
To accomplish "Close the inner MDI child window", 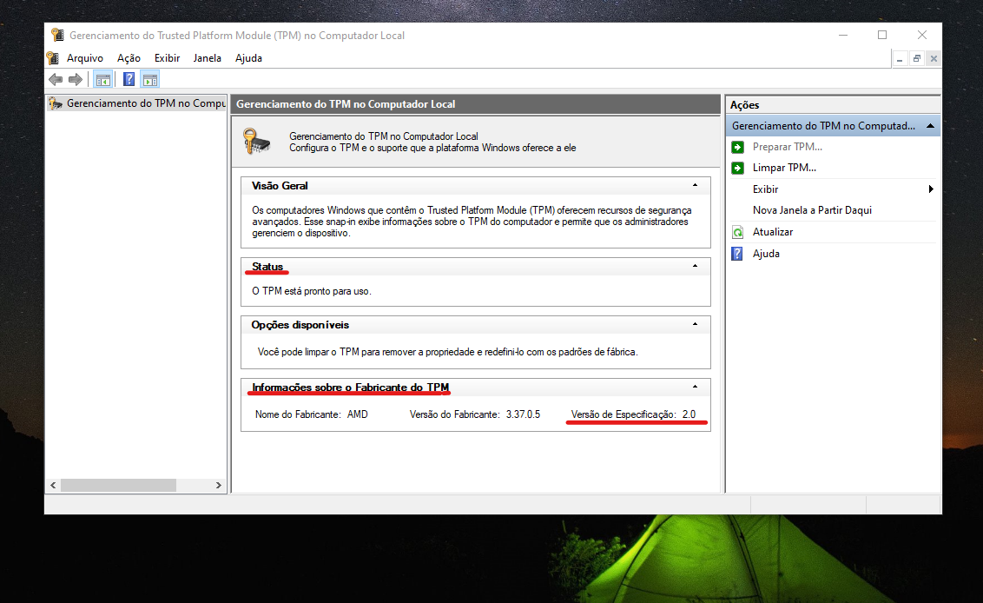I will click(934, 58).
